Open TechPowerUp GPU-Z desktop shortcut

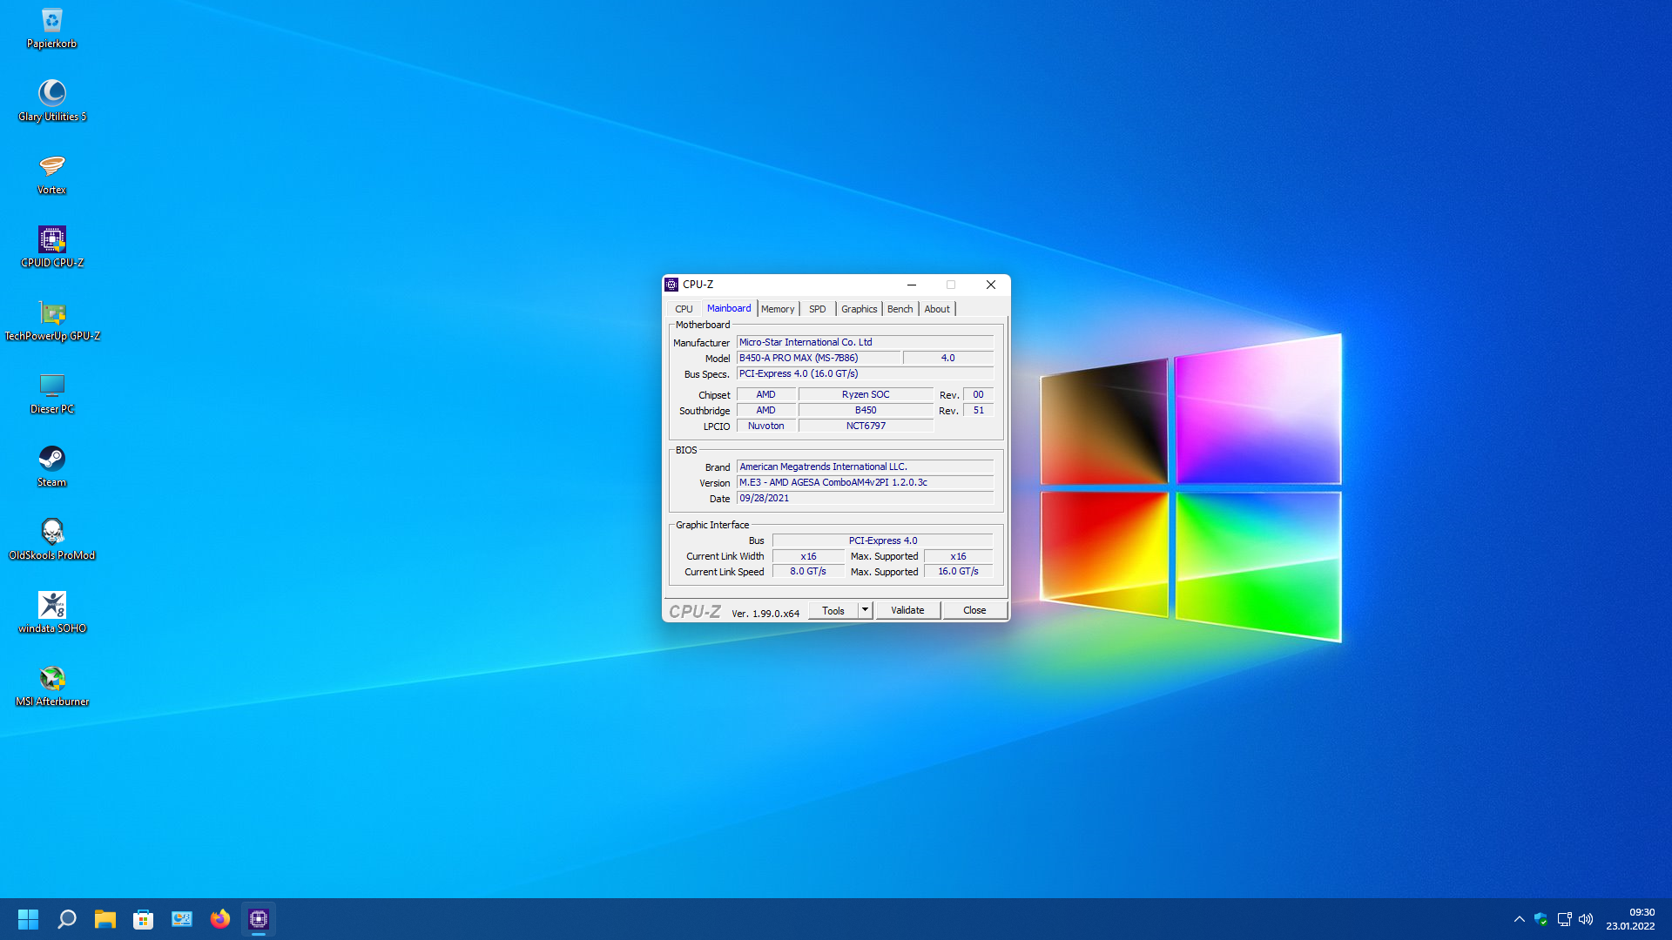[x=52, y=313]
